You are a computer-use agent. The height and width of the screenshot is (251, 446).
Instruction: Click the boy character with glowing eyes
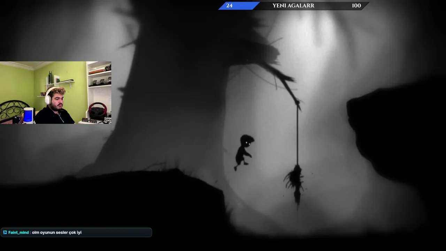[x=244, y=152]
